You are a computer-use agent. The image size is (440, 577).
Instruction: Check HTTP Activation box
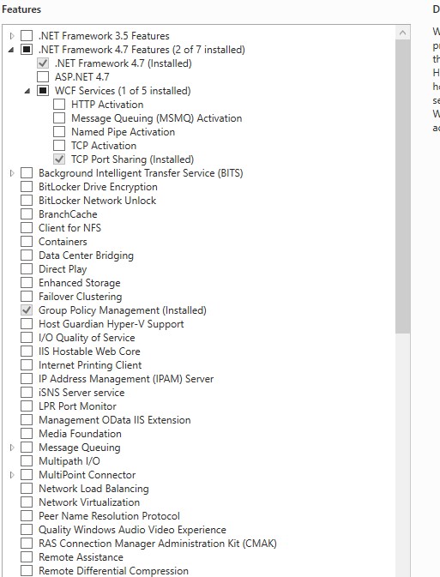(59, 105)
